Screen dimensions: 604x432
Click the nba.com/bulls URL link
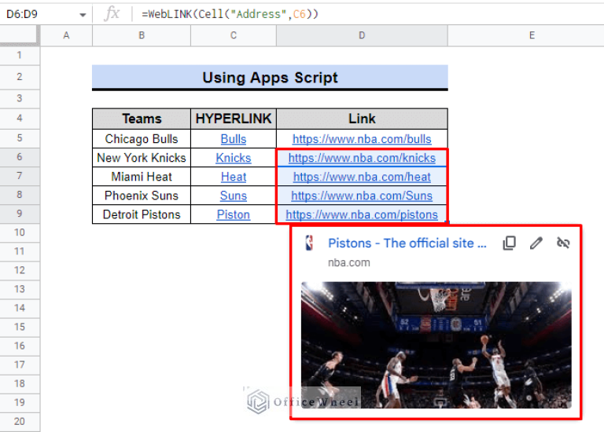click(362, 139)
